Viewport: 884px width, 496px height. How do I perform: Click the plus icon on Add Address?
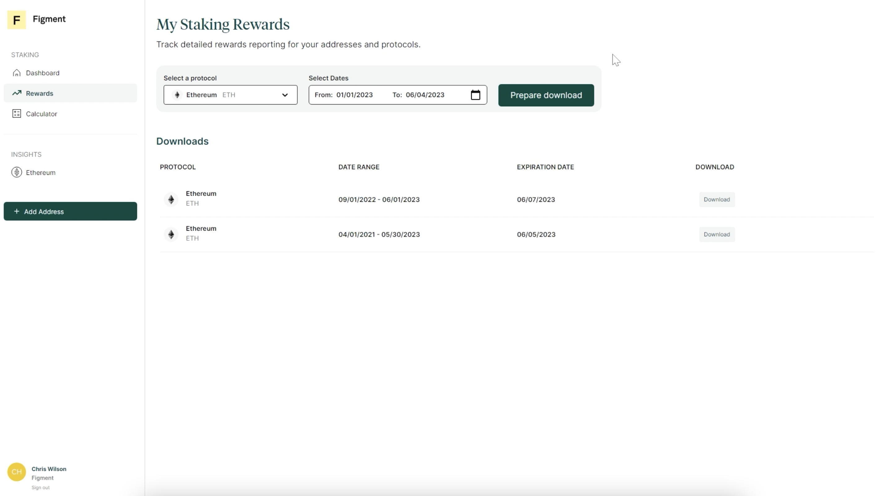(16, 211)
